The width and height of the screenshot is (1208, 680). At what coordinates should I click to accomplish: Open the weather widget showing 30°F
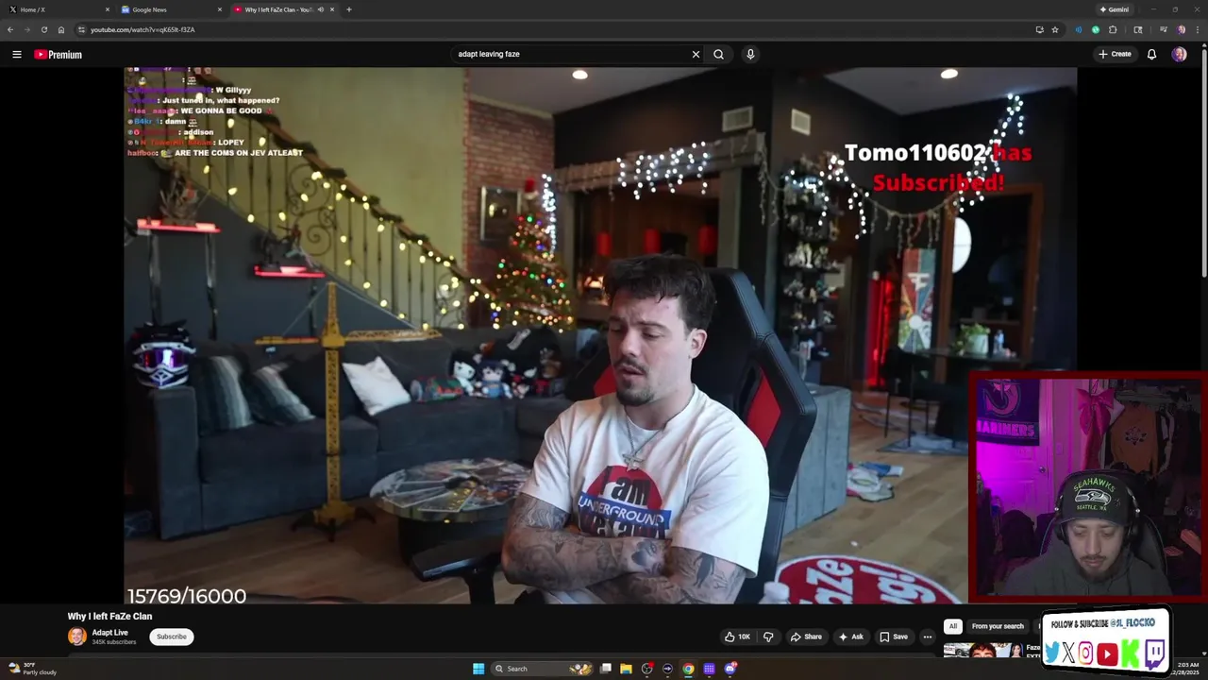pyautogui.click(x=33, y=669)
